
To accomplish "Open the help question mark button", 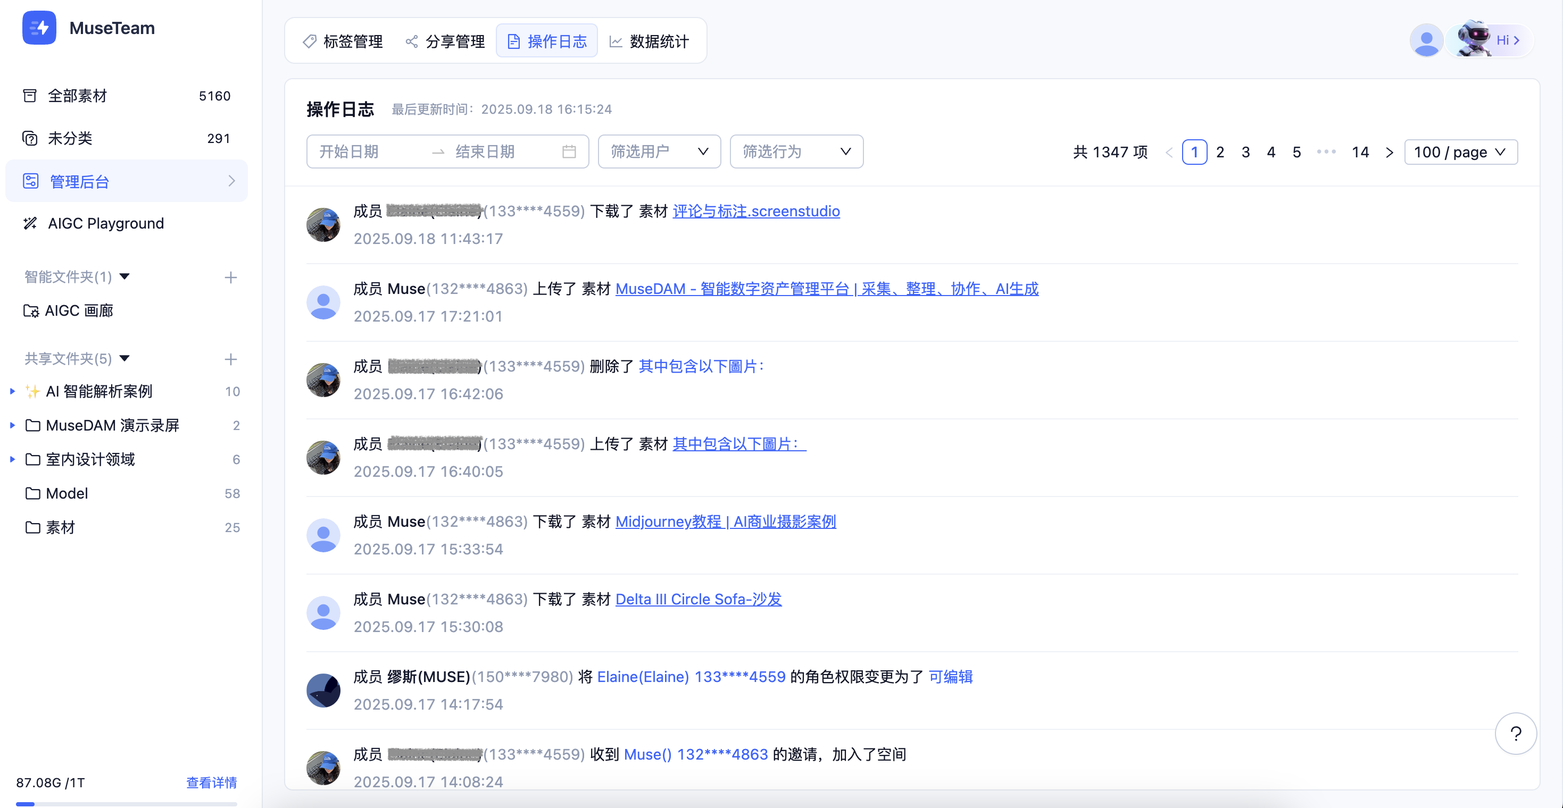I will [x=1515, y=734].
